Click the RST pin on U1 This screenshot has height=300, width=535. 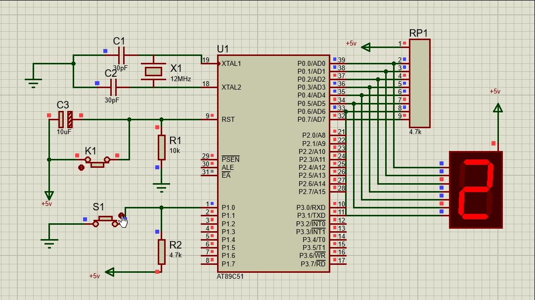coord(228,119)
